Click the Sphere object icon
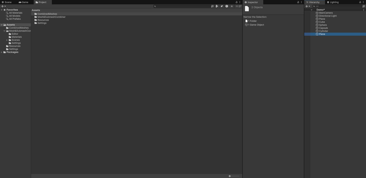This screenshot has height=178, width=366. [317, 25]
